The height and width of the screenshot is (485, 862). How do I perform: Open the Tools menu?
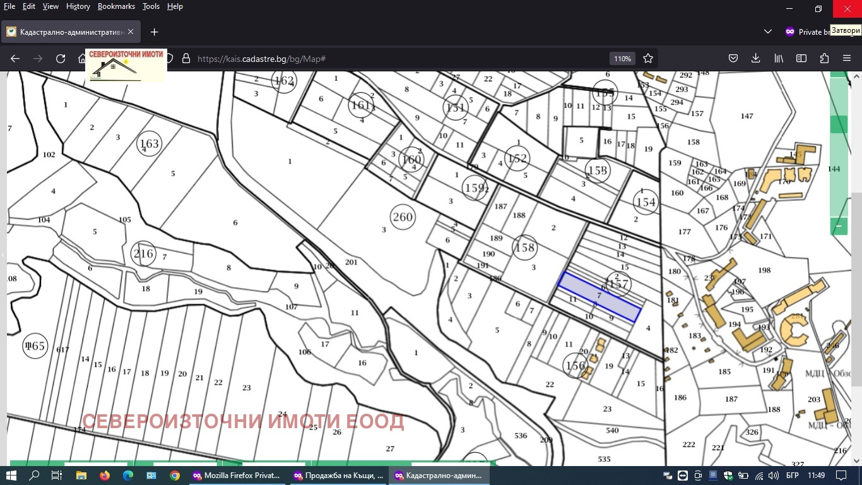click(x=151, y=6)
